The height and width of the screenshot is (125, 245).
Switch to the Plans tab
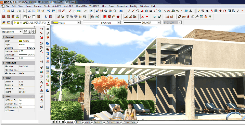point(79,122)
